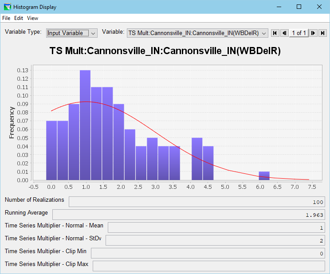Click the Histogram Display app icon
The height and width of the screenshot is (274, 330).
point(7,7)
